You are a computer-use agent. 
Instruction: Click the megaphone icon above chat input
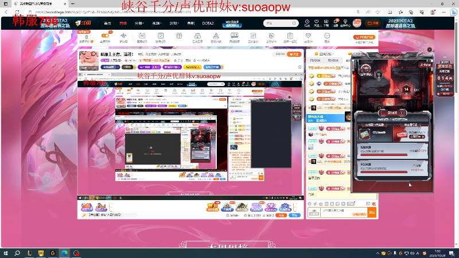pyautogui.click(x=315, y=204)
